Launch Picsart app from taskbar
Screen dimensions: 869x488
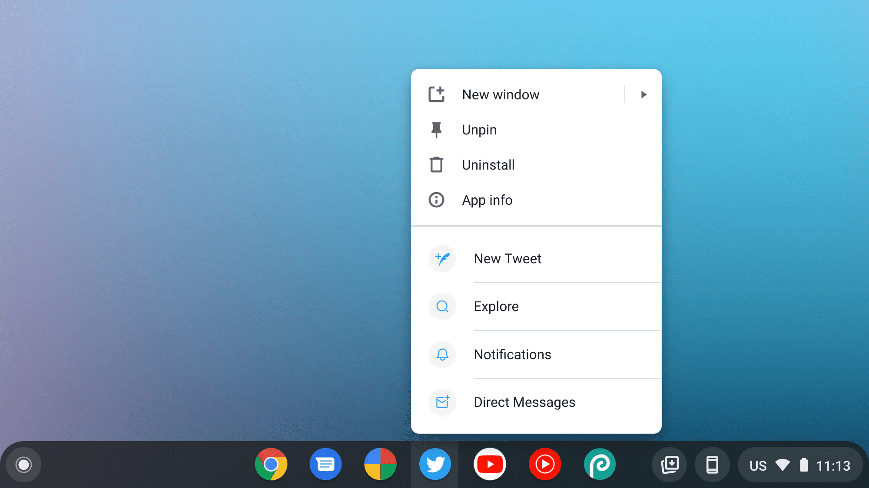(599, 464)
